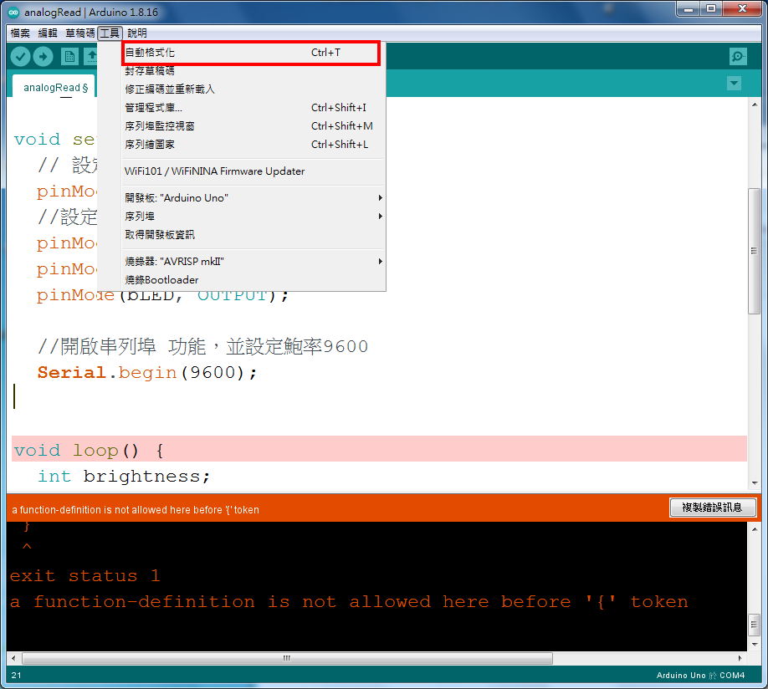
Task: Click the line number 21 in status bar
Action: (x=16, y=676)
